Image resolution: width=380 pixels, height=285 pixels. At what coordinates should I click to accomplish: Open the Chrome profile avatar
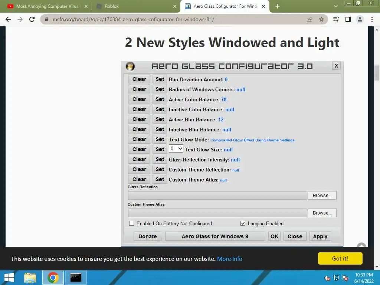(x=360, y=19)
